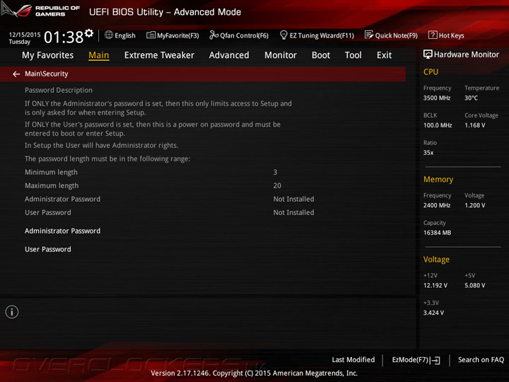Click the Maximum length value 20
Screen dimensions: 509x382
(277, 186)
